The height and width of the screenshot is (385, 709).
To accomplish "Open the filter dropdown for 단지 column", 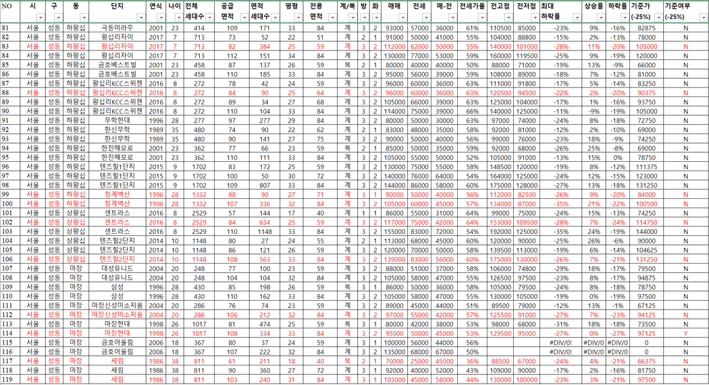I will 140,18.
